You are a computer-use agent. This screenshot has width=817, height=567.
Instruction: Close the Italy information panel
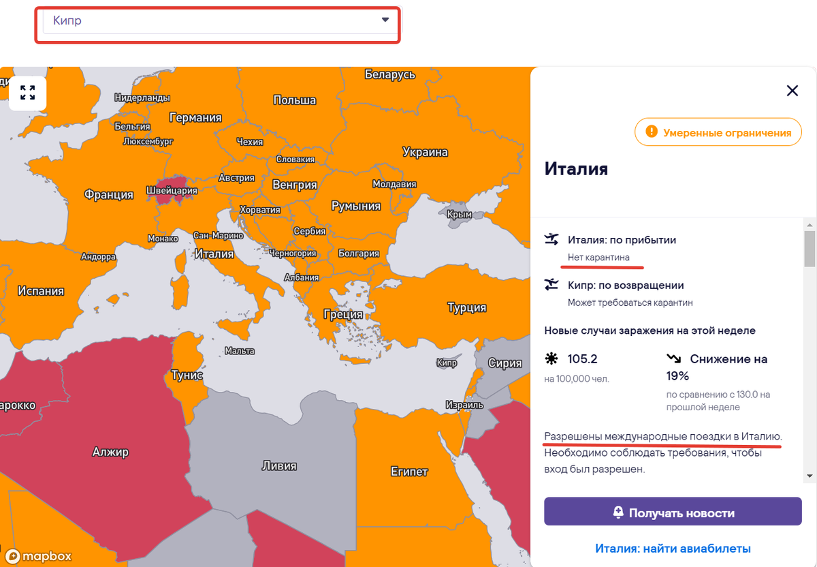click(792, 90)
